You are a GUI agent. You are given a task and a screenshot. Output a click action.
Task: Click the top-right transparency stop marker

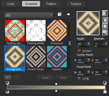point(105,83)
